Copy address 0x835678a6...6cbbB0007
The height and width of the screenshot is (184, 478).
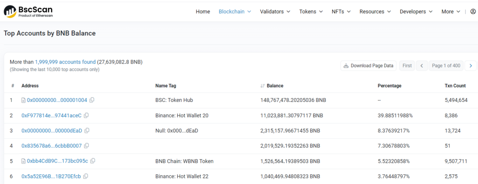pyautogui.click(x=86, y=146)
